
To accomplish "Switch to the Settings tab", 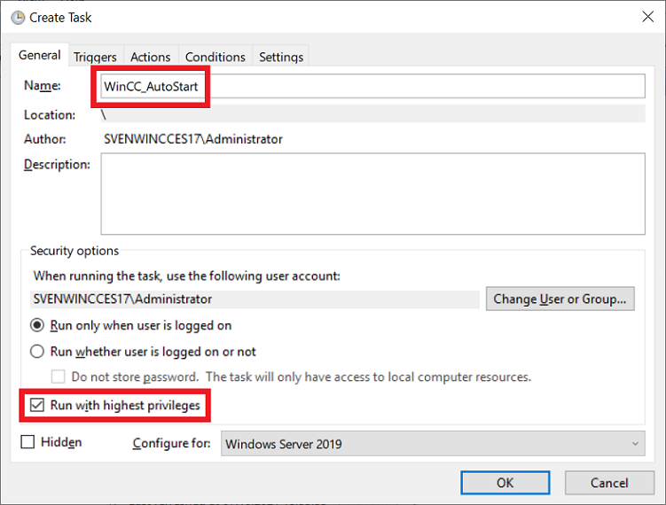I will [281, 57].
